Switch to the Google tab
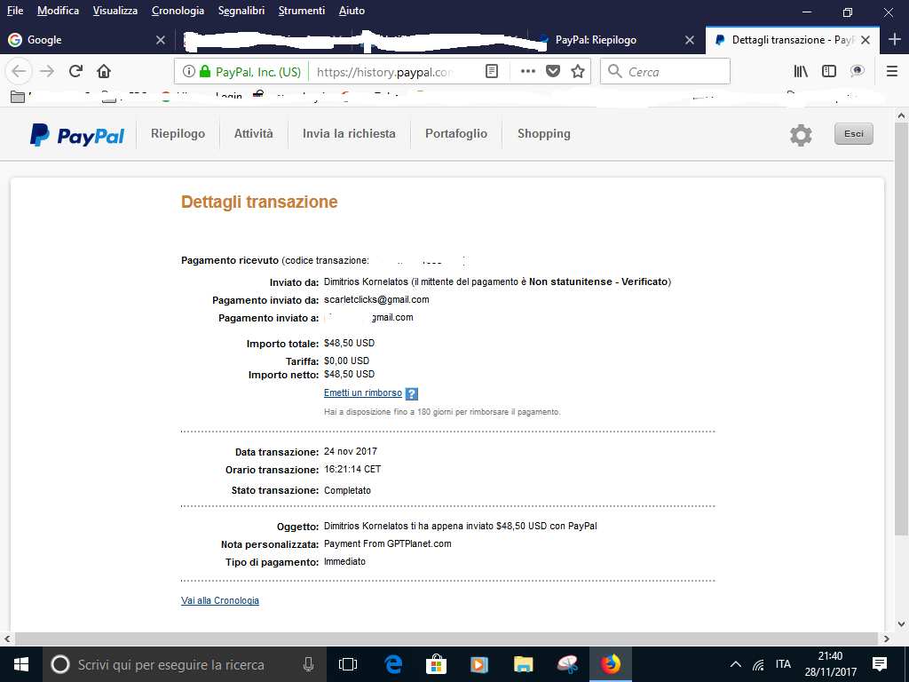Screen dimensions: 909x682 tap(87, 39)
